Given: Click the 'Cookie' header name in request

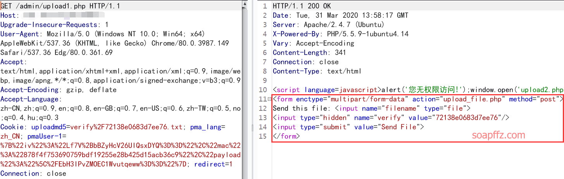Looking at the screenshot, I should pos(12,127).
